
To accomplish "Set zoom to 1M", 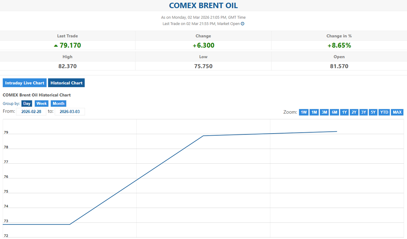I will [x=314, y=112].
